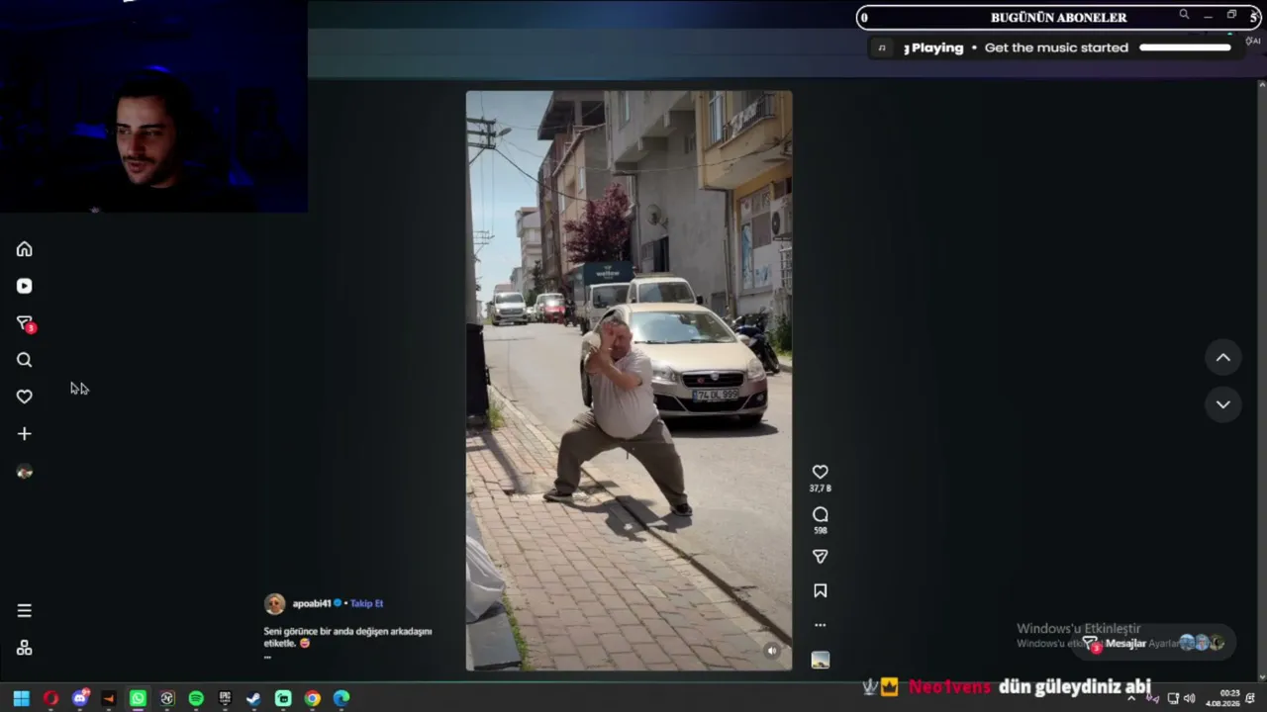Launch Opera GX from taskbar

coord(50,698)
